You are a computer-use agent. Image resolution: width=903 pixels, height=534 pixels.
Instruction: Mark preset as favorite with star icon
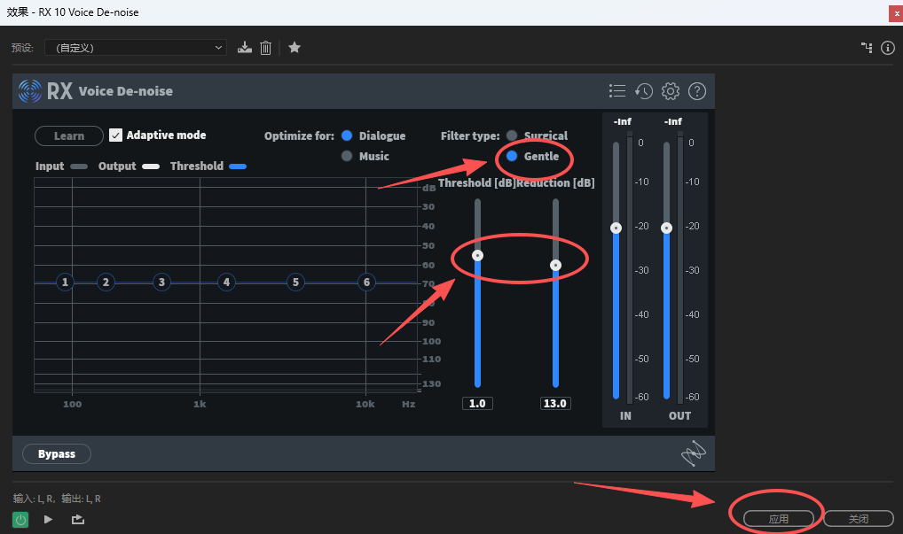coord(294,47)
